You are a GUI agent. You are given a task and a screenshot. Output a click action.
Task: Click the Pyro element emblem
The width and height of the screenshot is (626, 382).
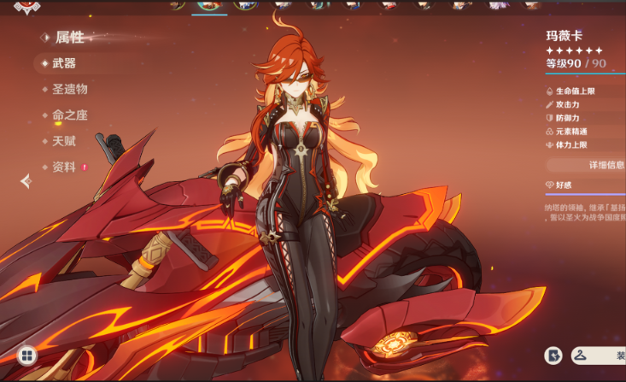coord(26,7)
